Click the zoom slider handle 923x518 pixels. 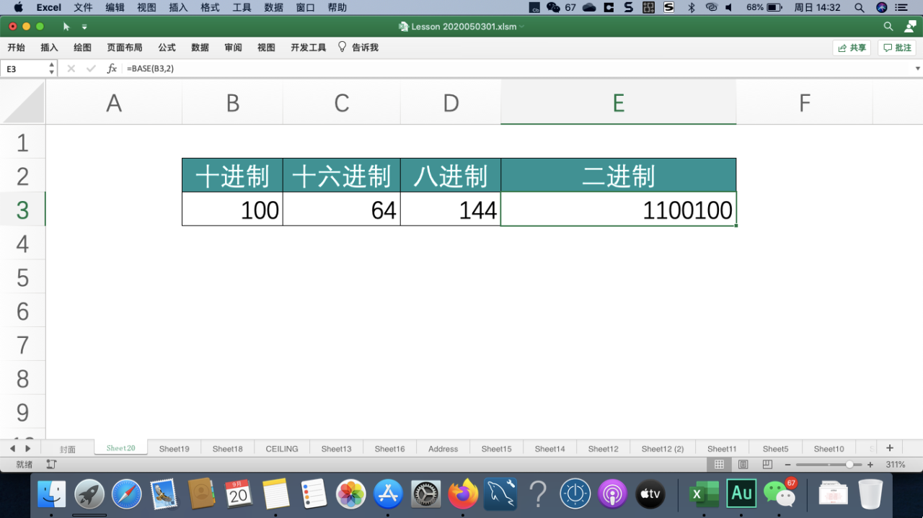pos(850,465)
